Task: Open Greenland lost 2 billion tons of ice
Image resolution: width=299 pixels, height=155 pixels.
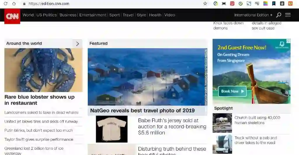Action: [34, 151]
